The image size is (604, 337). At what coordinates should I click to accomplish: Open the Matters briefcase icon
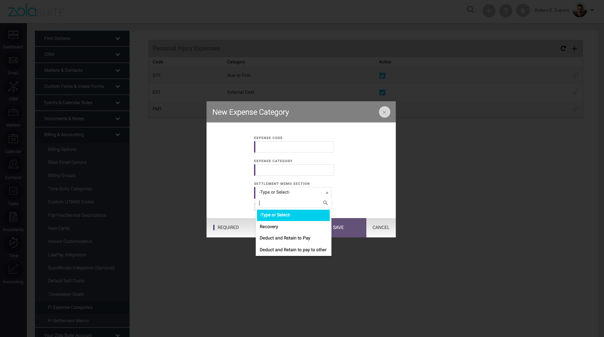point(13,113)
